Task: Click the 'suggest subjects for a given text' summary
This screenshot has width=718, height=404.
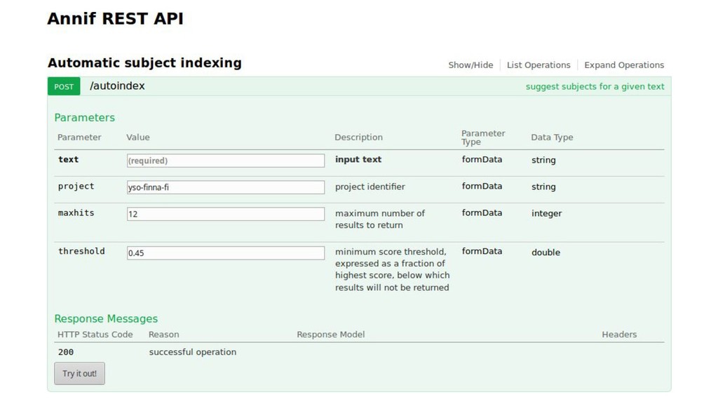Action: coord(595,87)
